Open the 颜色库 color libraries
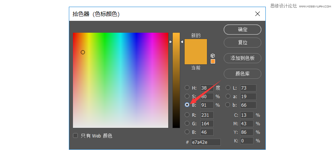This screenshot has height=155, width=335. (242, 74)
